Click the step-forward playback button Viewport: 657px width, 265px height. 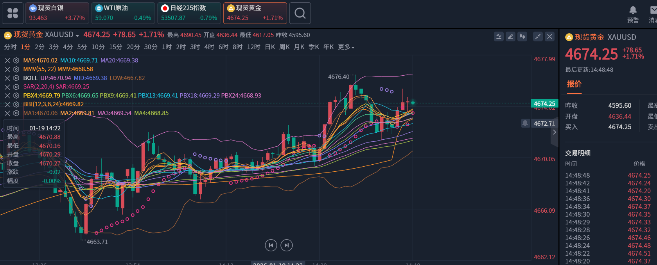[287, 245]
